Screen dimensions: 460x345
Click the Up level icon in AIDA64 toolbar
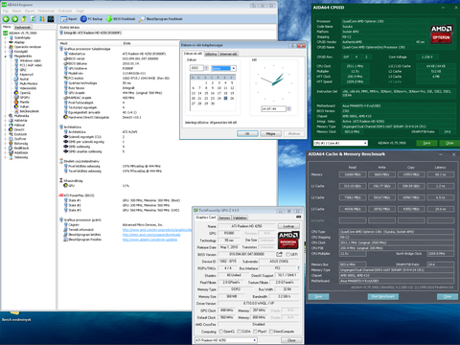(24, 19)
